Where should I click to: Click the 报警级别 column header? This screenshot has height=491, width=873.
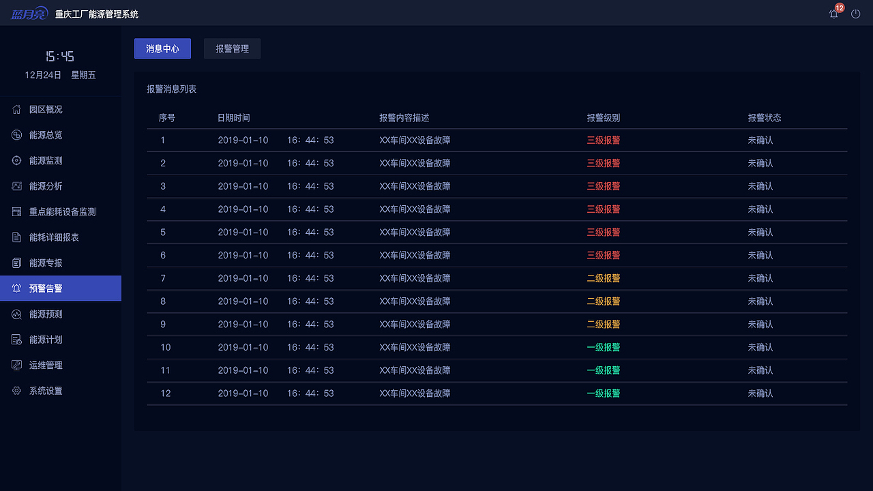pyautogui.click(x=604, y=118)
